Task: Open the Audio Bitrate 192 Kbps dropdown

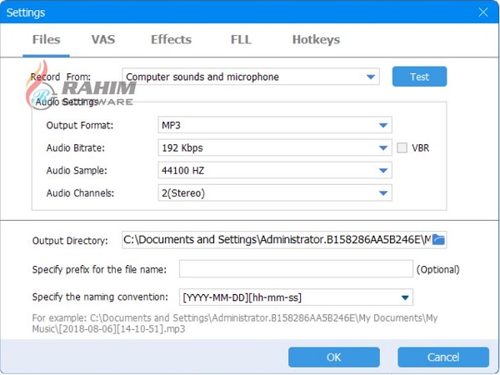Action: click(x=275, y=147)
